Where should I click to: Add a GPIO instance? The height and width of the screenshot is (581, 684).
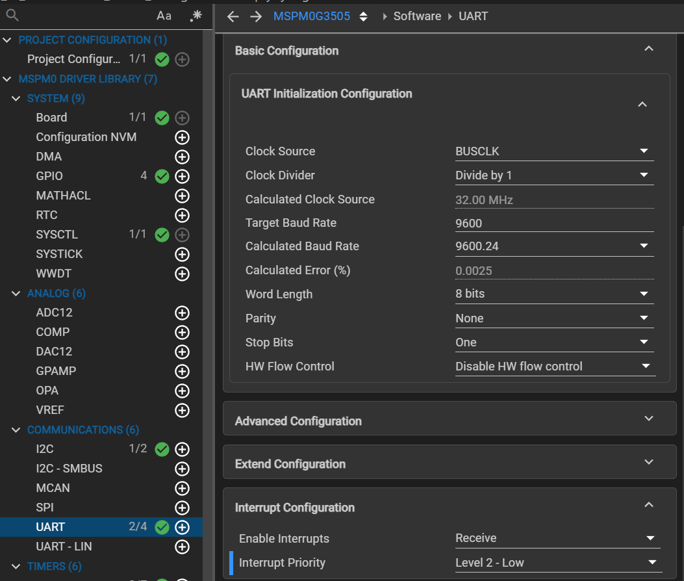coord(182,176)
